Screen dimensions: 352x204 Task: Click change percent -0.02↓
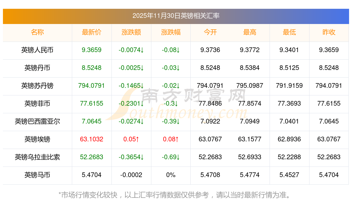pos(171,86)
